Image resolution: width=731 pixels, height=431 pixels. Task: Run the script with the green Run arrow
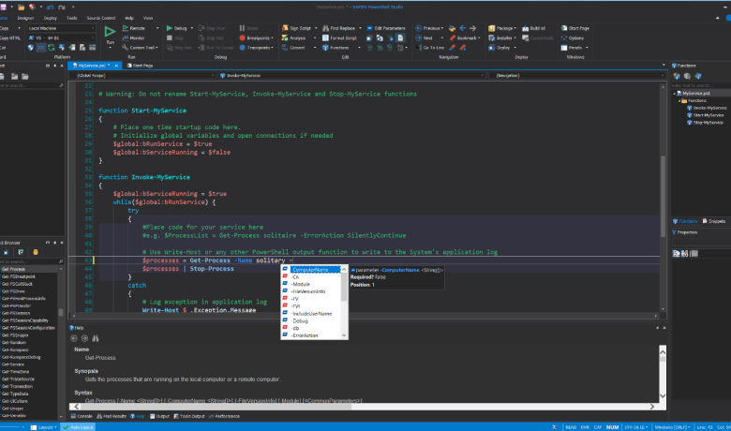coord(110,32)
